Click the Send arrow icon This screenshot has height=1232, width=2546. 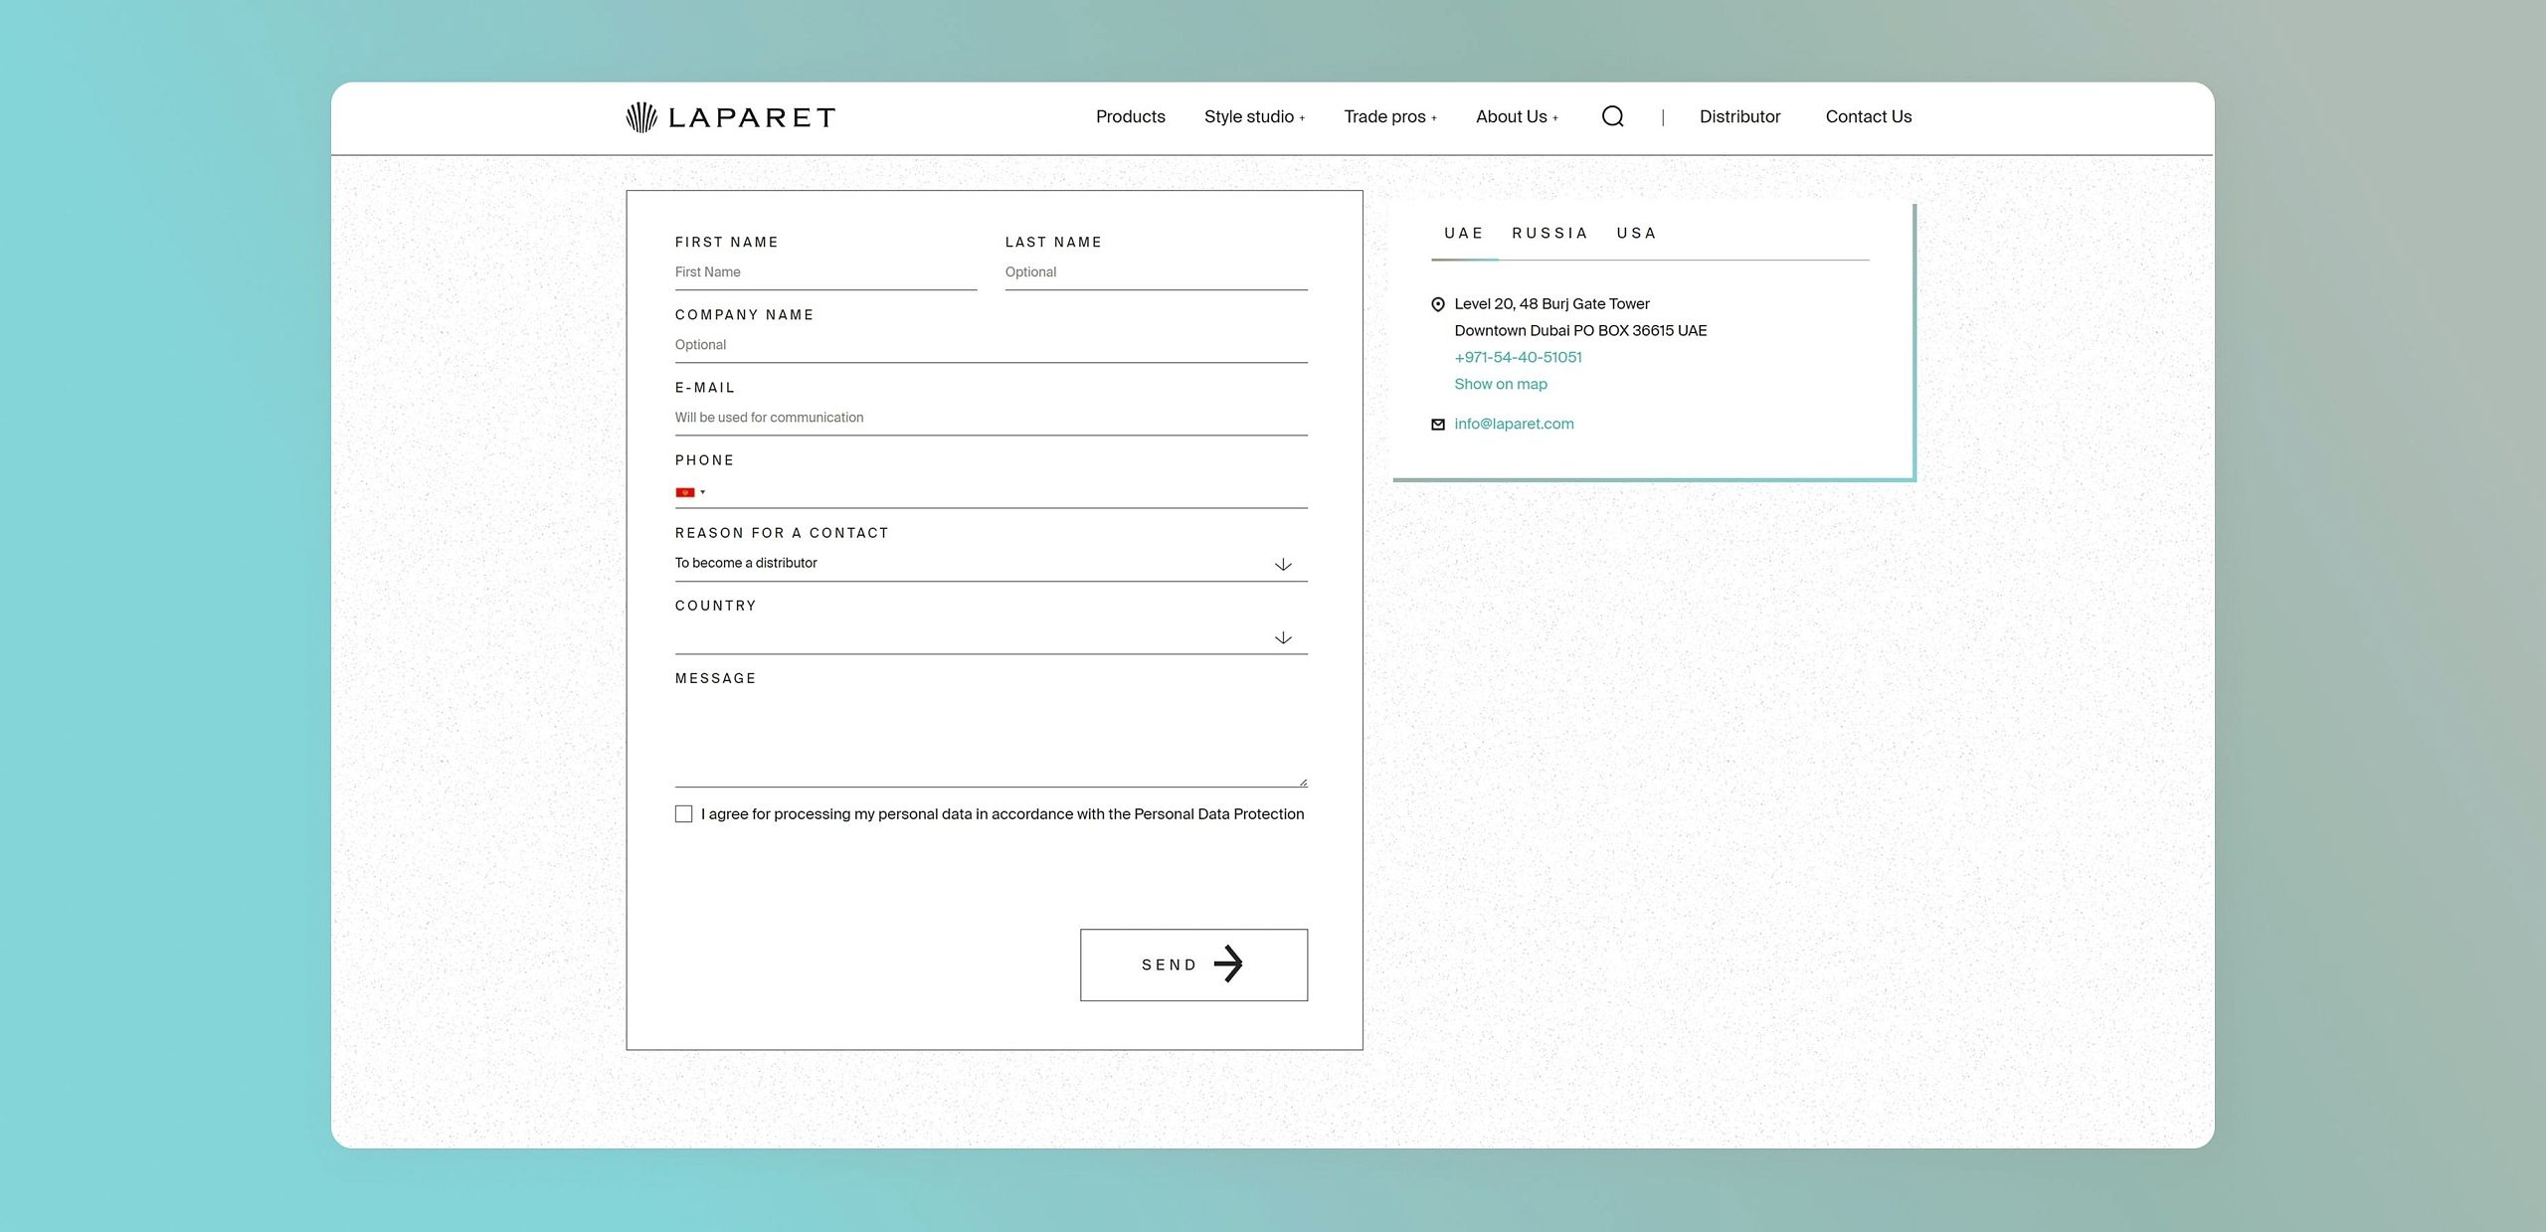pyautogui.click(x=1228, y=964)
